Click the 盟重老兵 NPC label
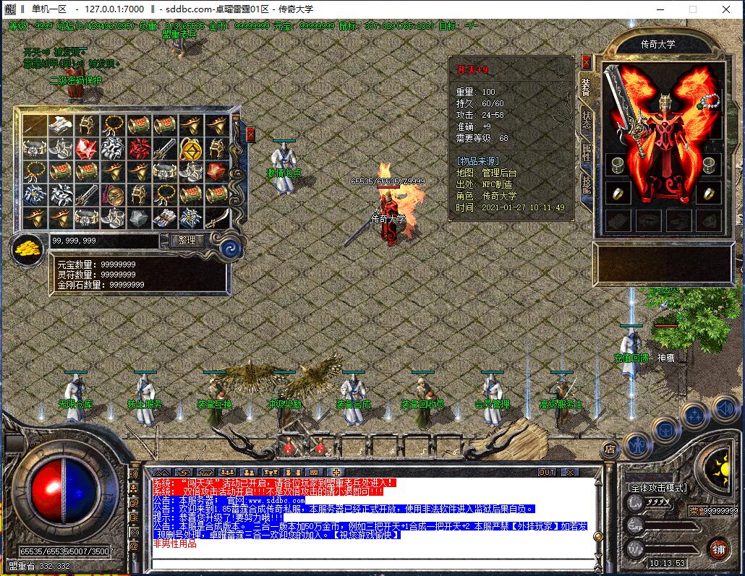This screenshot has width=745, height=576. tap(179, 34)
